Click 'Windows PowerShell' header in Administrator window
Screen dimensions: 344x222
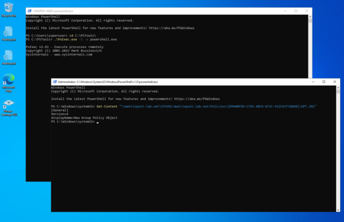pos(68,88)
